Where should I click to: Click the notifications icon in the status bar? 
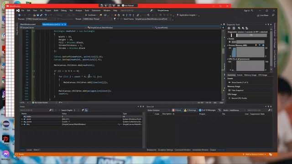coord(271,154)
